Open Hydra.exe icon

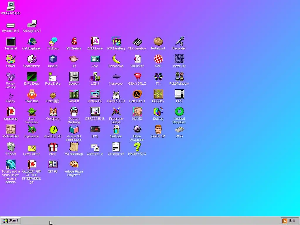(x=32, y=129)
